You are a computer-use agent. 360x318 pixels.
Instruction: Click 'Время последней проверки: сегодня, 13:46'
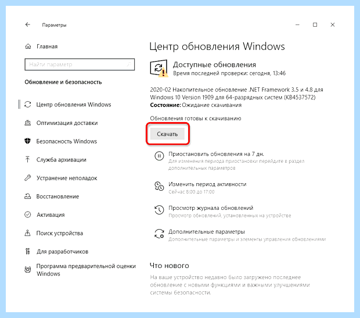click(x=229, y=73)
